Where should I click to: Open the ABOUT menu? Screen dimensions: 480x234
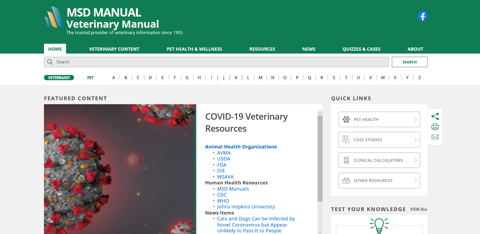point(415,49)
